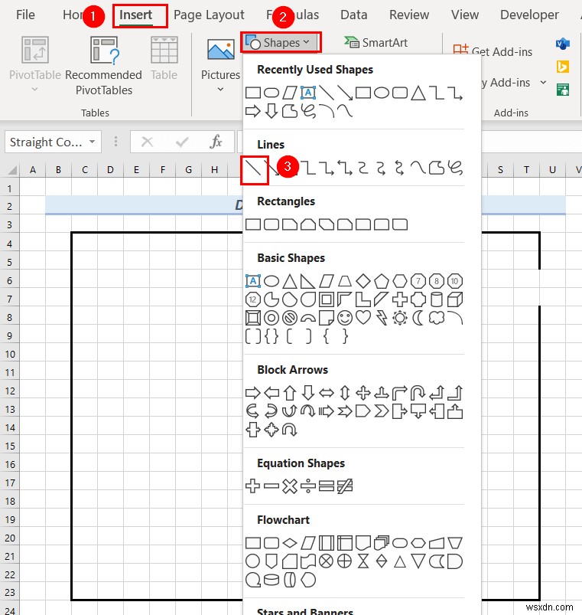Choose the Cube shape in Basic Shapes

455,299
